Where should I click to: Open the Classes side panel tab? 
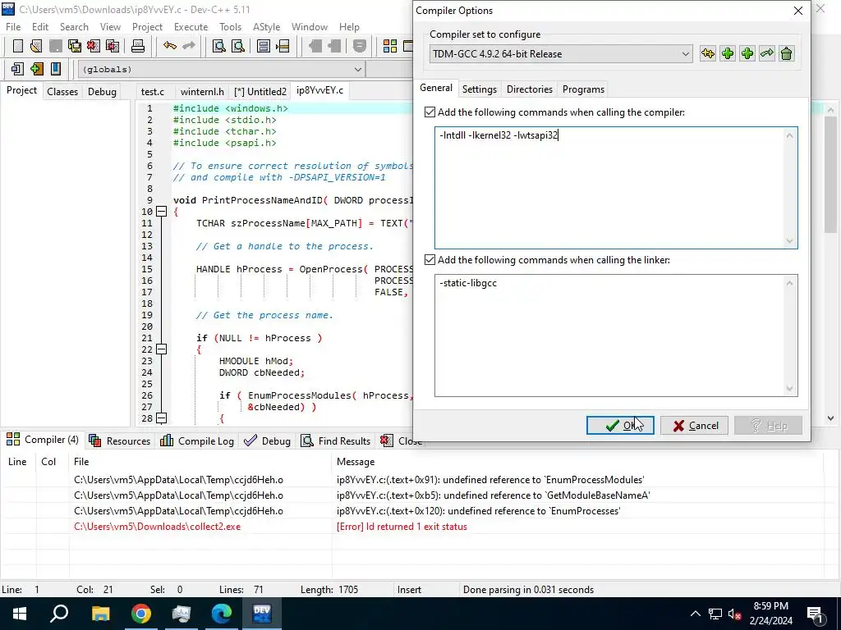62,92
